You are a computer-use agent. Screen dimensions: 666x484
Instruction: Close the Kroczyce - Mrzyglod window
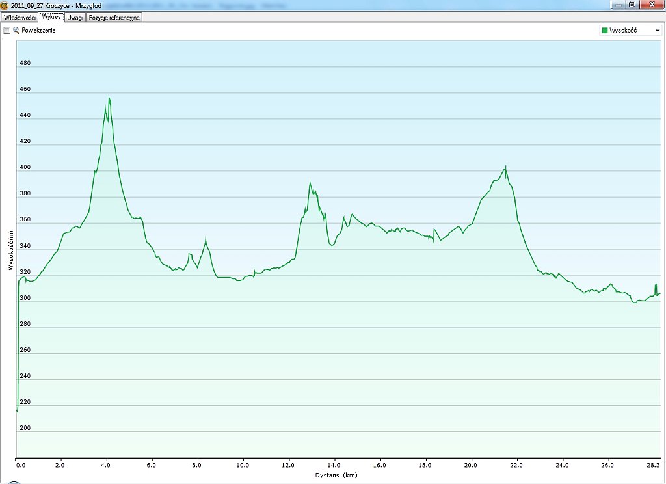point(650,5)
